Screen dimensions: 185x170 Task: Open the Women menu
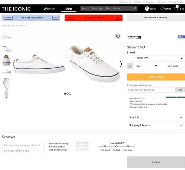click(x=49, y=9)
